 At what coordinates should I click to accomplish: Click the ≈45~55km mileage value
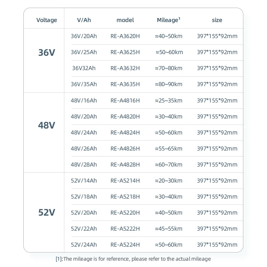coord(169,229)
